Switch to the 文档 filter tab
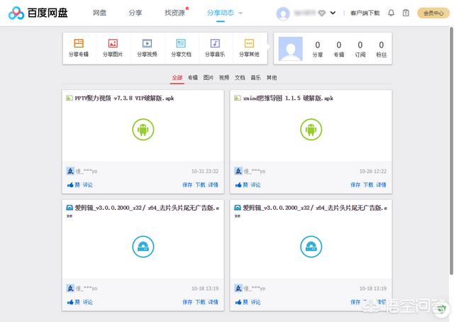The image size is (454, 322). tap(240, 77)
